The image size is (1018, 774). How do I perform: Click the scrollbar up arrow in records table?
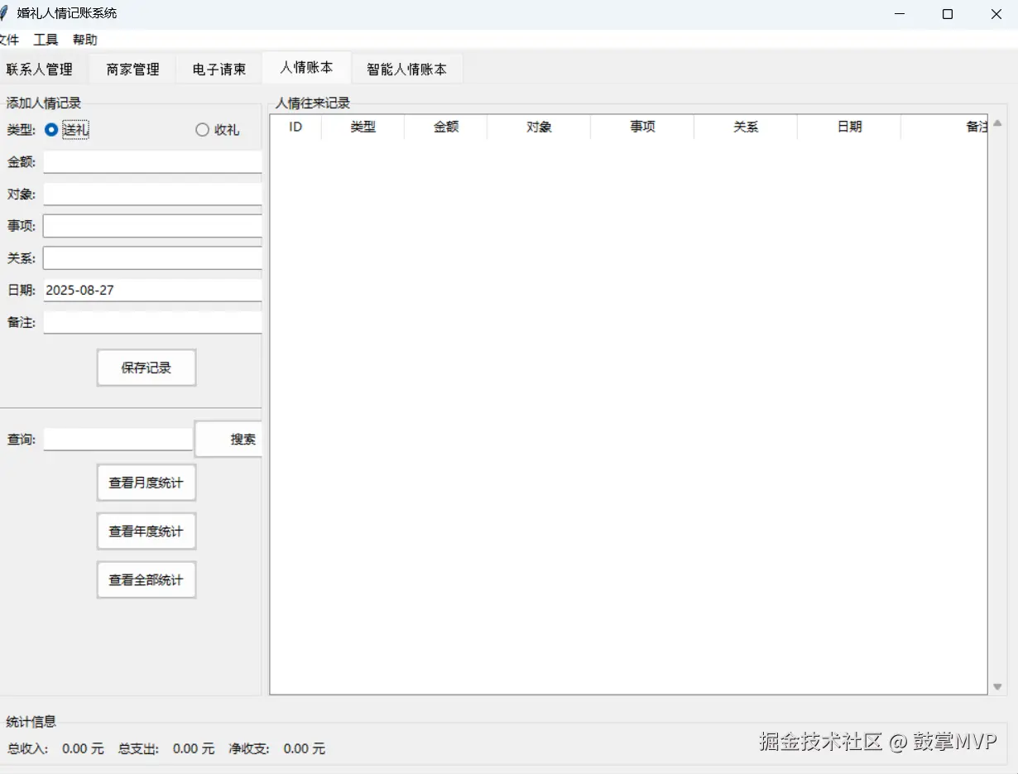click(997, 123)
